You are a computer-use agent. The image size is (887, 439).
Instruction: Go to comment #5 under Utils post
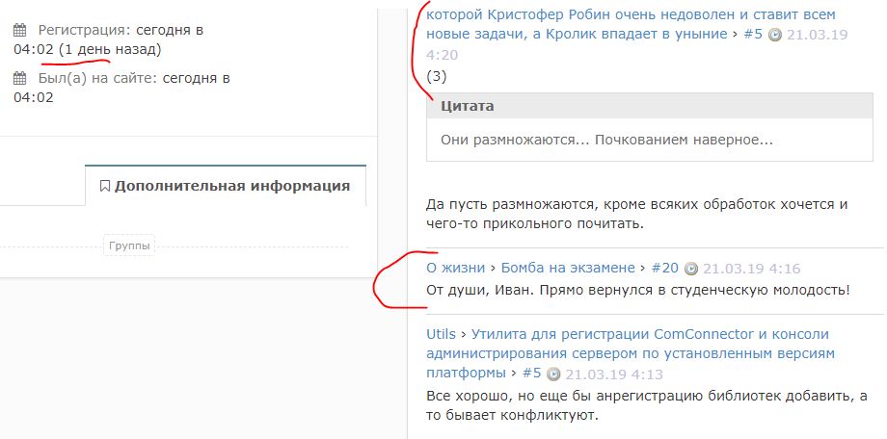coord(532,374)
